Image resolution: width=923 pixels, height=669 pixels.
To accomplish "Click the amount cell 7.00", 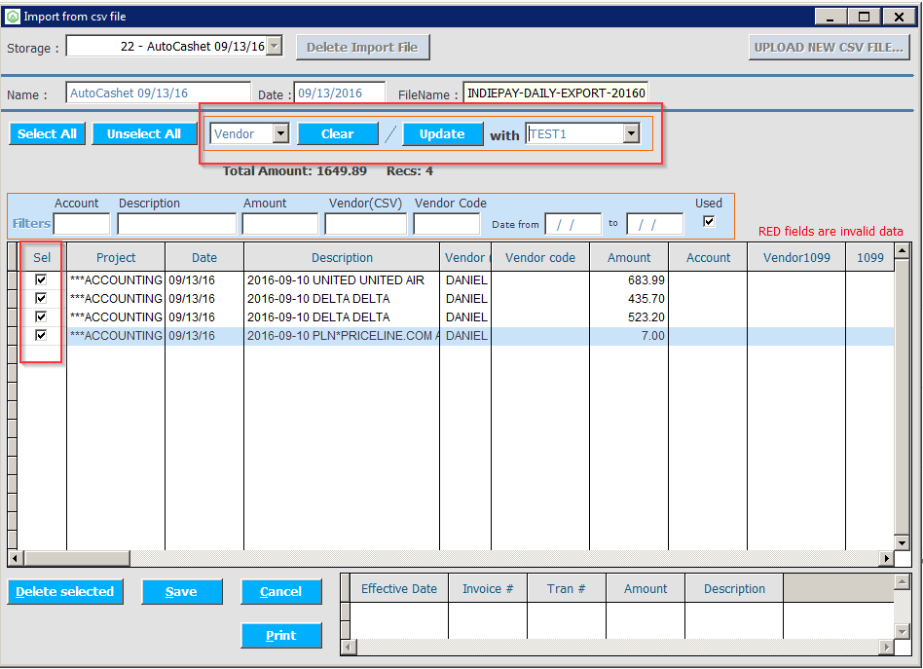I will (x=629, y=336).
